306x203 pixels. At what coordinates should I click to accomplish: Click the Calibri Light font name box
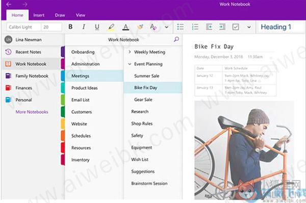pos(24,27)
